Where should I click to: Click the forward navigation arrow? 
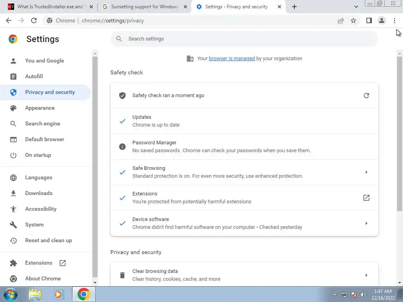(x=21, y=20)
